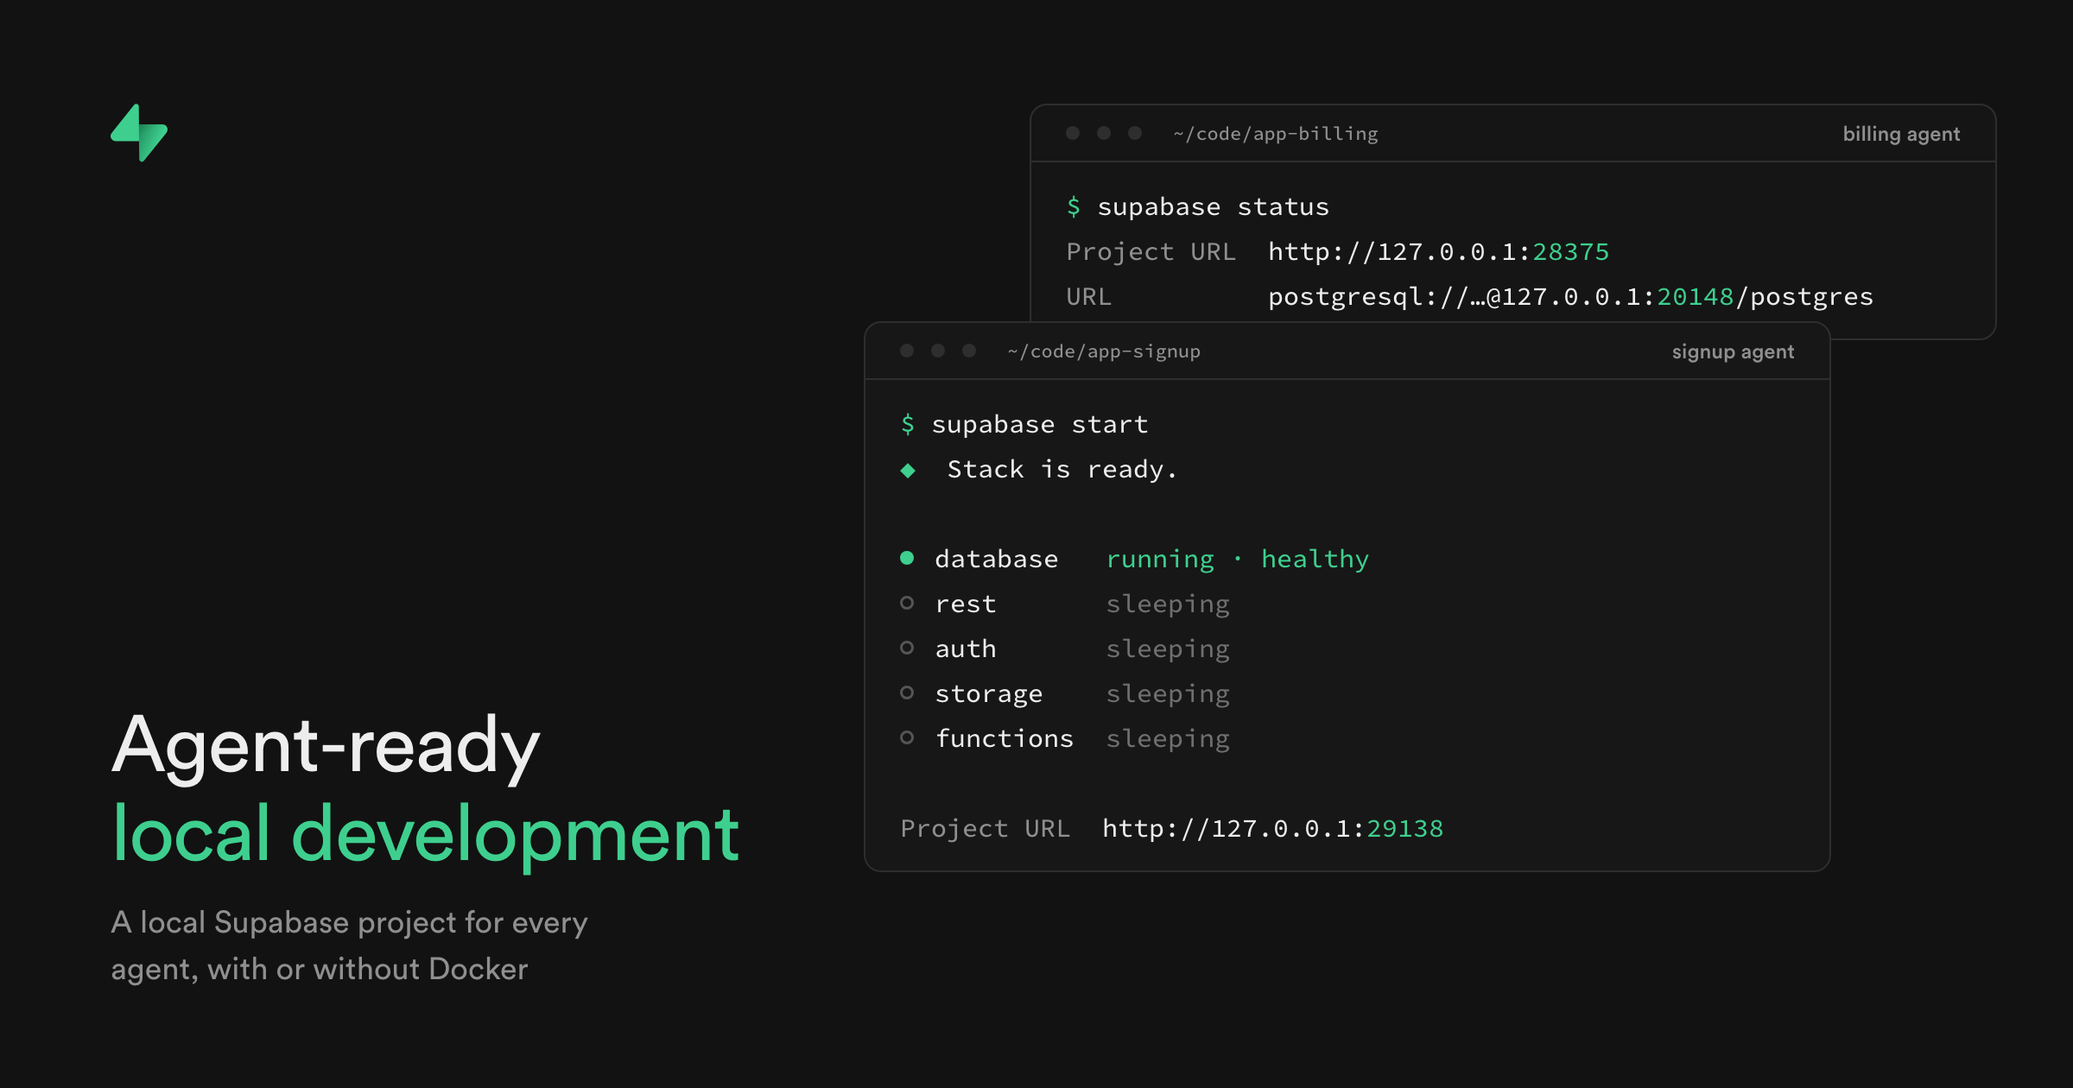Image resolution: width=2073 pixels, height=1088 pixels.
Task: Click the green diamond beside Stack is ready
Action: pyautogui.click(x=908, y=471)
